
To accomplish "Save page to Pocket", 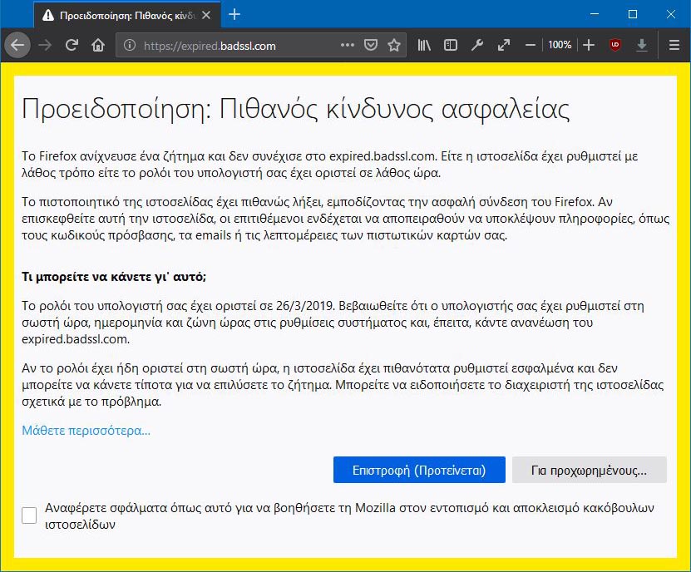I will 371,45.
